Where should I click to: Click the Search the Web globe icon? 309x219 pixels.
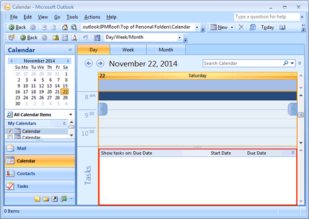[x=74, y=27]
